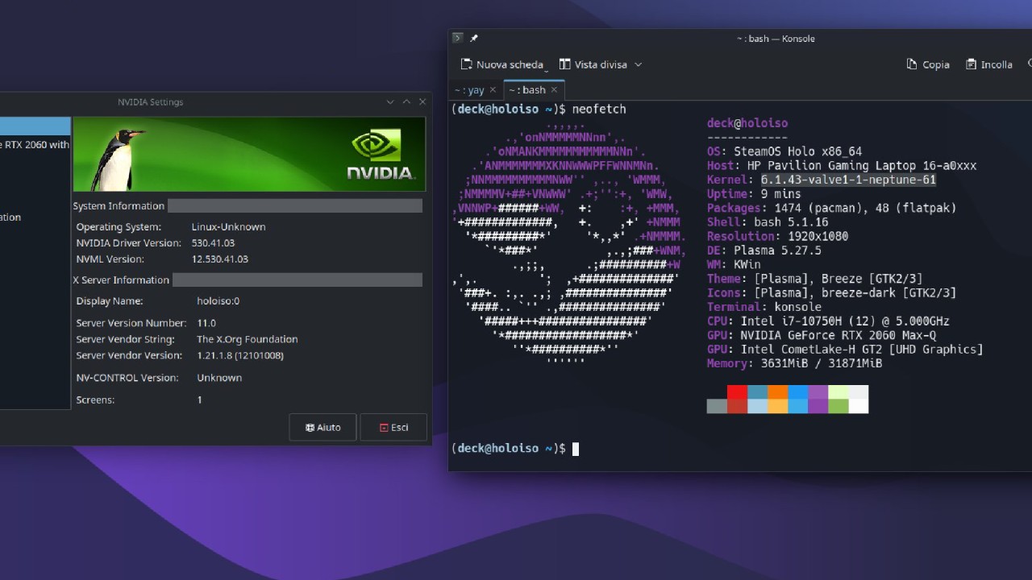Click the Esci quit button in NVIDIA Settings
This screenshot has height=580, width=1032.
coord(393,428)
